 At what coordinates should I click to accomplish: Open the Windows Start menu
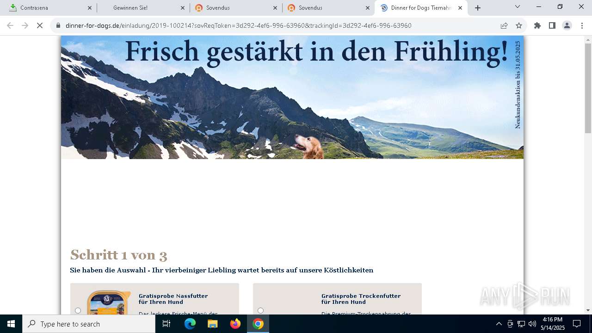pos(11,324)
